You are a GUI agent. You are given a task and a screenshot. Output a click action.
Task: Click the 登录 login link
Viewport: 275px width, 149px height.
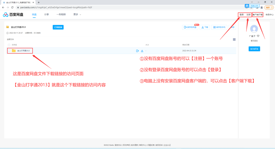pyautogui.click(x=241, y=15)
